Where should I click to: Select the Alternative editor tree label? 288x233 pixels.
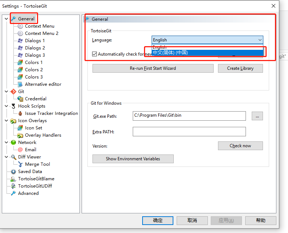43,84
